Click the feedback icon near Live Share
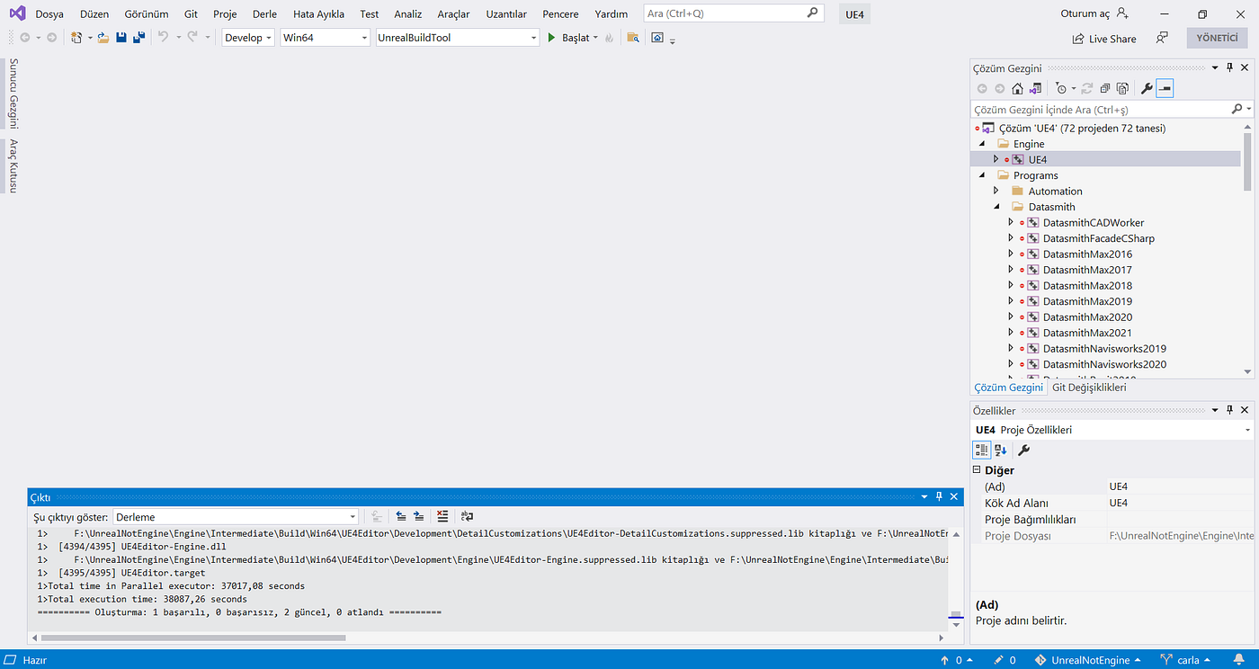 (x=1162, y=38)
